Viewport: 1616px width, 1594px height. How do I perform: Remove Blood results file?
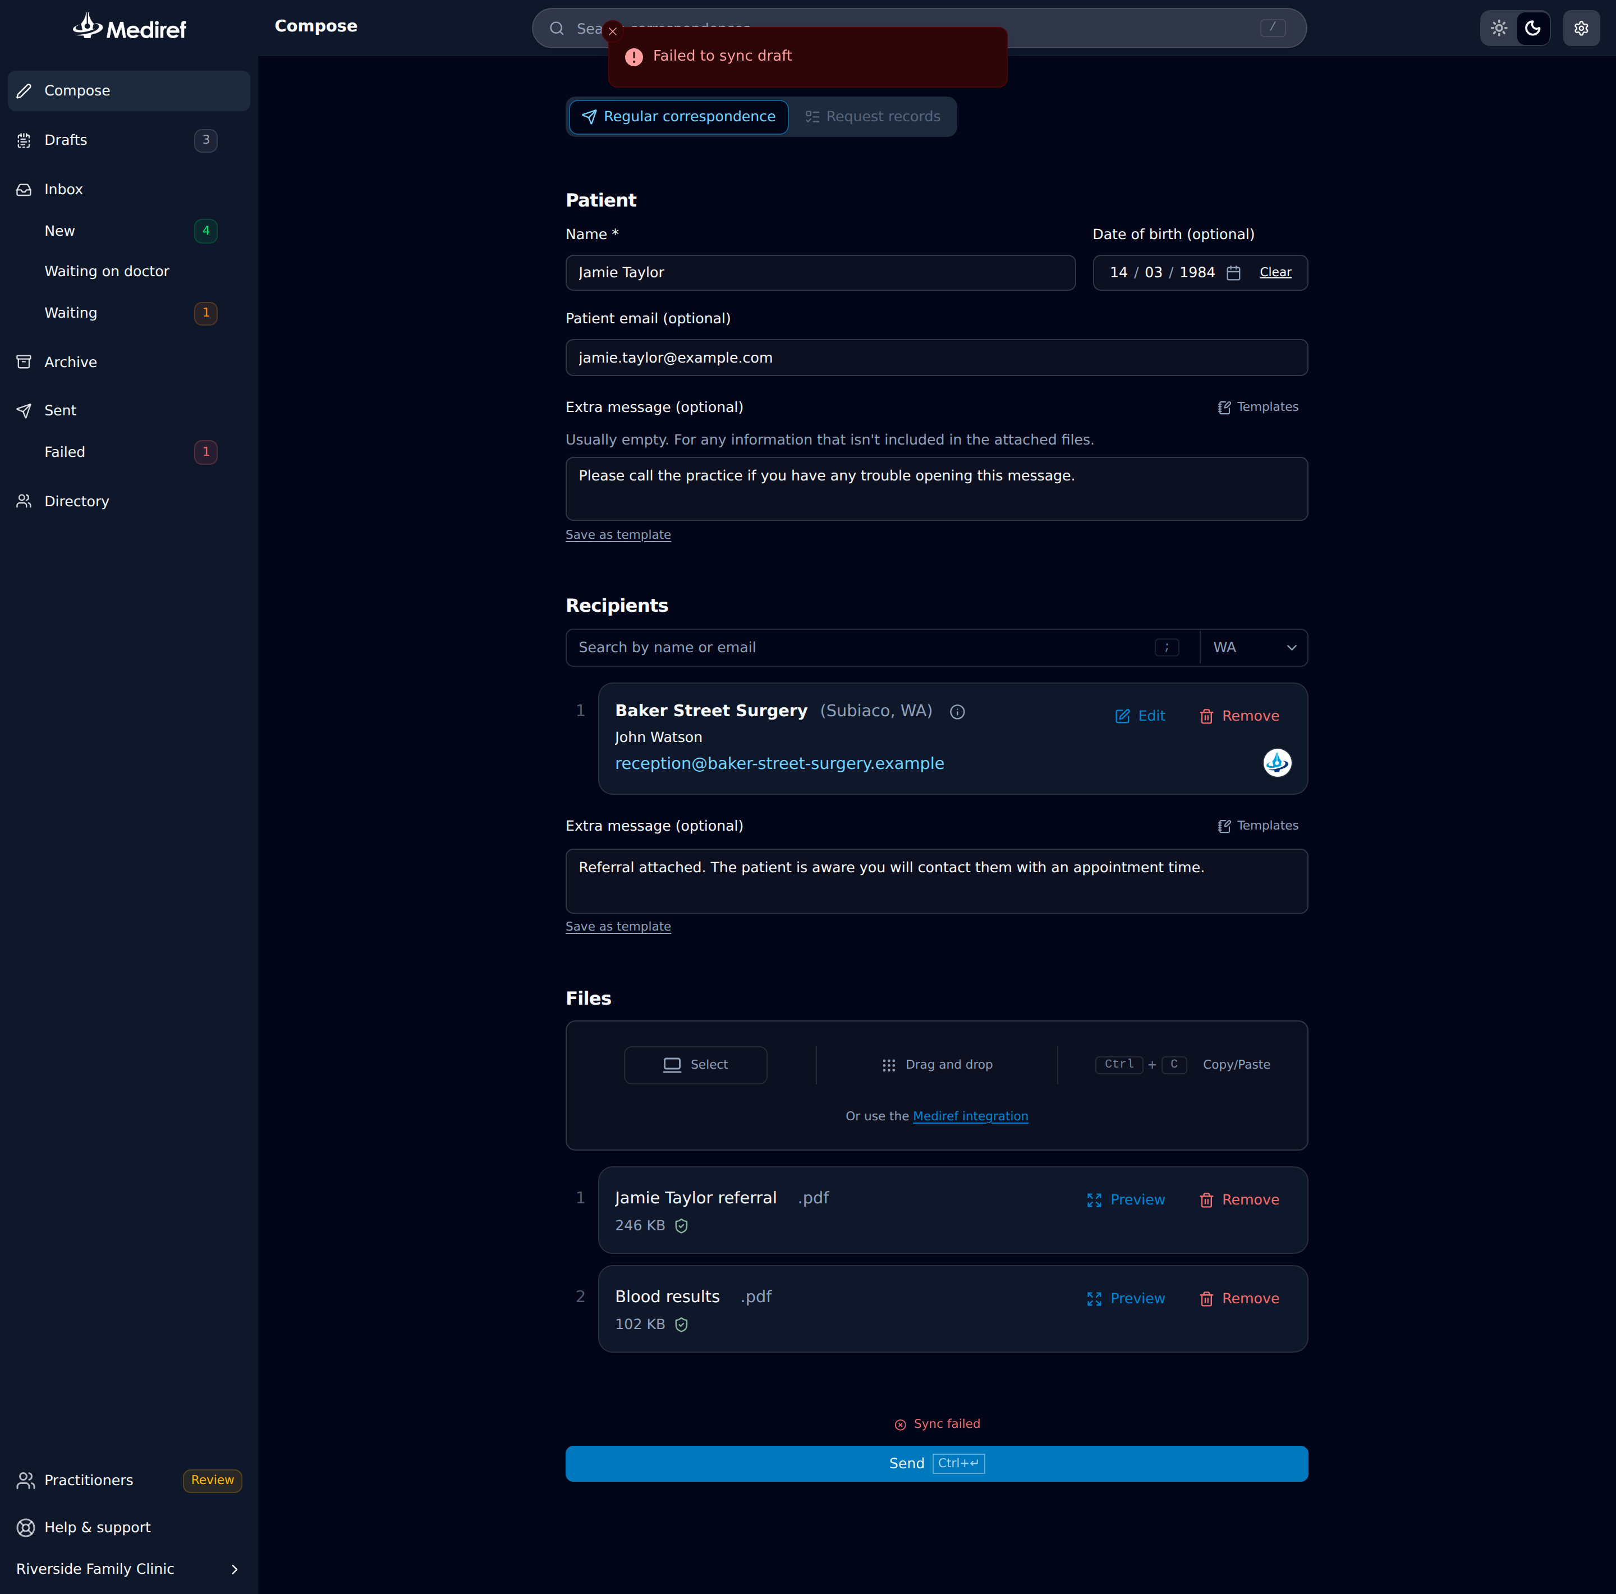(x=1239, y=1299)
